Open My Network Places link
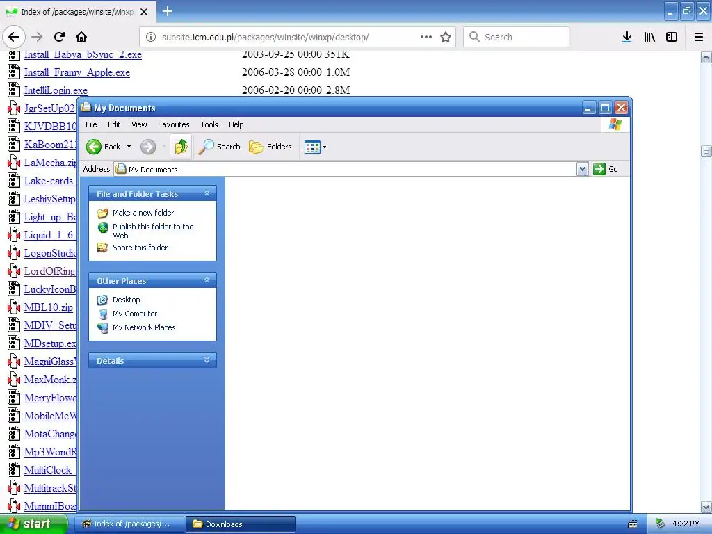This screenshot has width=712, height=534. pyautogui.click(x=144, y=327)
